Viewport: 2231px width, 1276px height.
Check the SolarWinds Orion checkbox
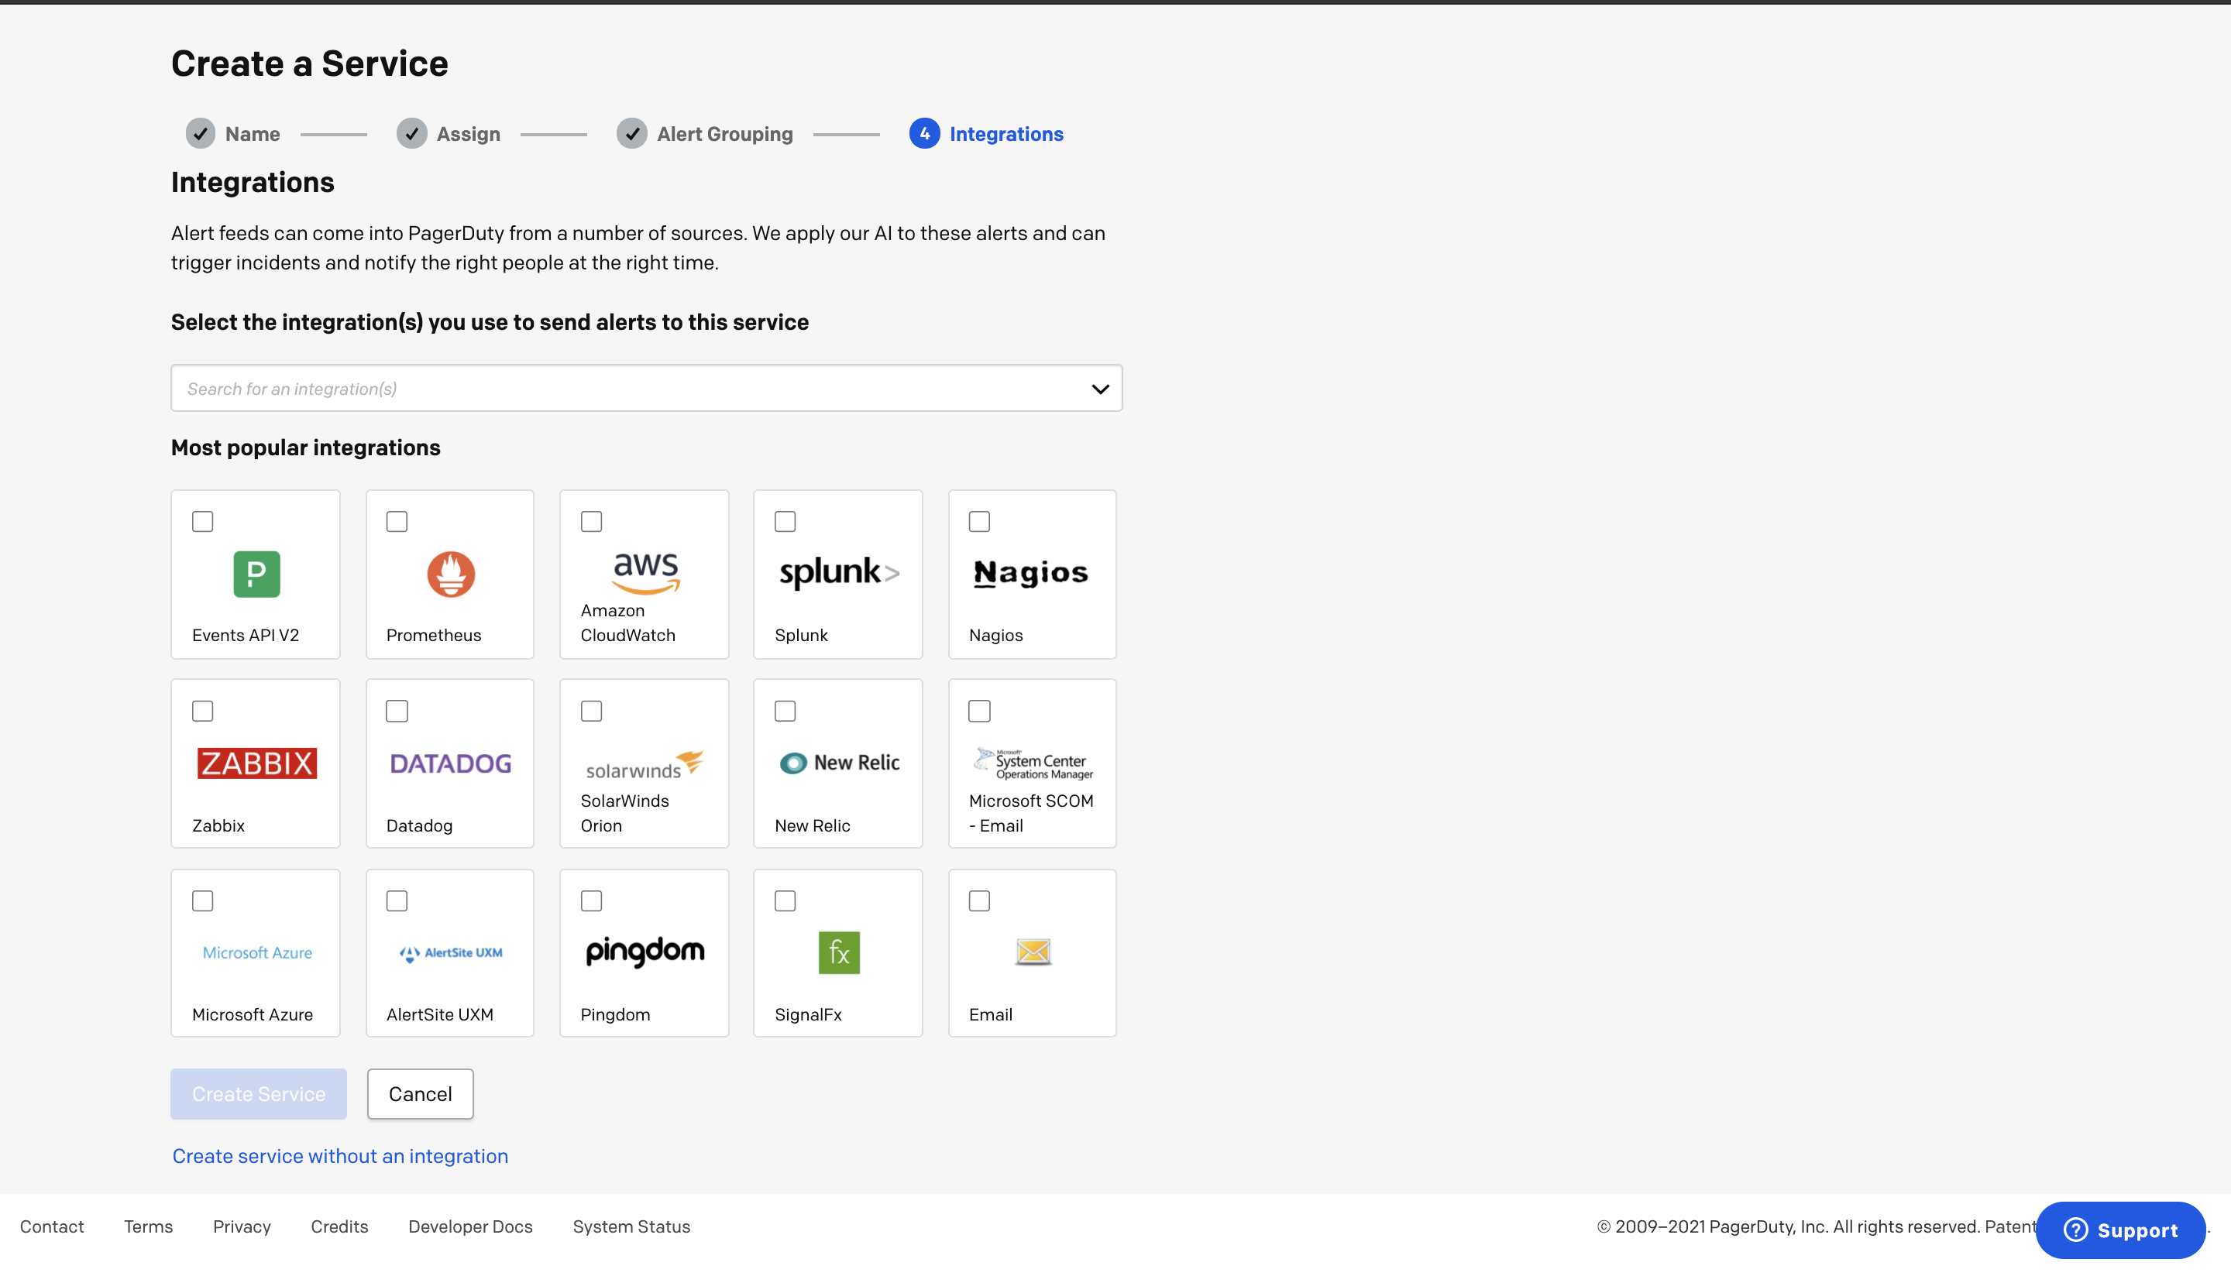tap(592, 711)
